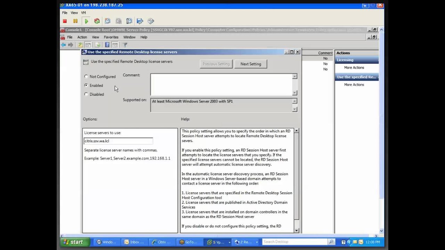Open the VM menu
Viewport: 445px width, 250px height.
pyautogui.click(x=83, y=13)
